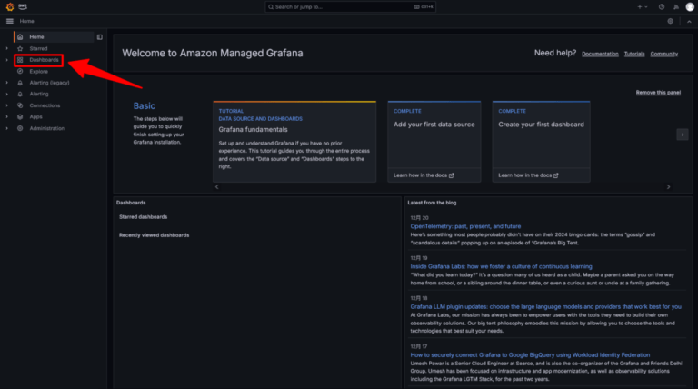Click the Alerting bell icon

[x=20, y=94]
